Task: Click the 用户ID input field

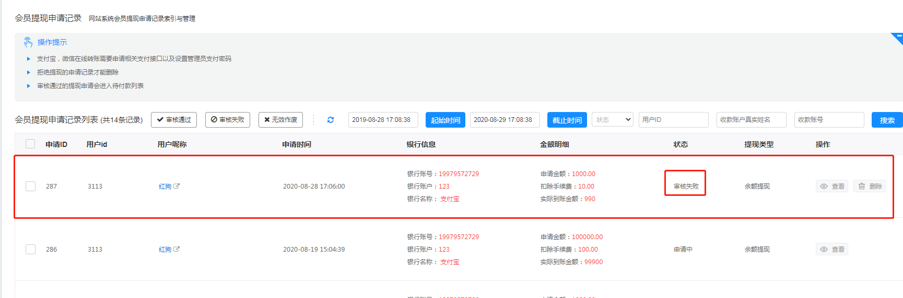Action: [x=673, y=120]
